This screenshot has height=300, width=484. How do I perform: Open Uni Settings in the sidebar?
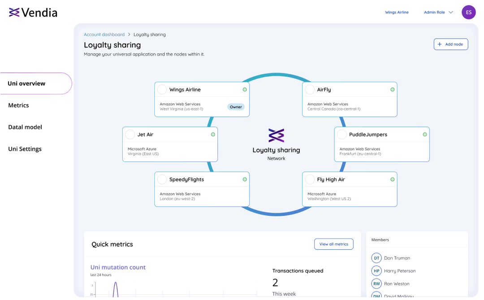tap(25, 149)
